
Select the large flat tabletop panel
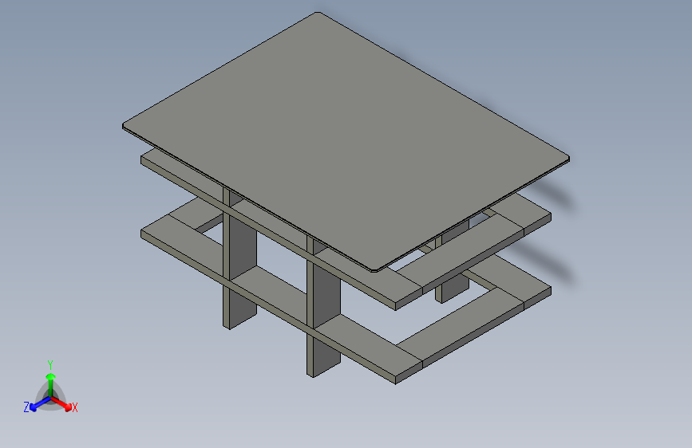pos(346,141)
